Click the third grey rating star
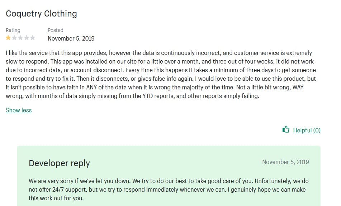Image resolution: width=341 pixels, height=206 pixels. (20, 38)
